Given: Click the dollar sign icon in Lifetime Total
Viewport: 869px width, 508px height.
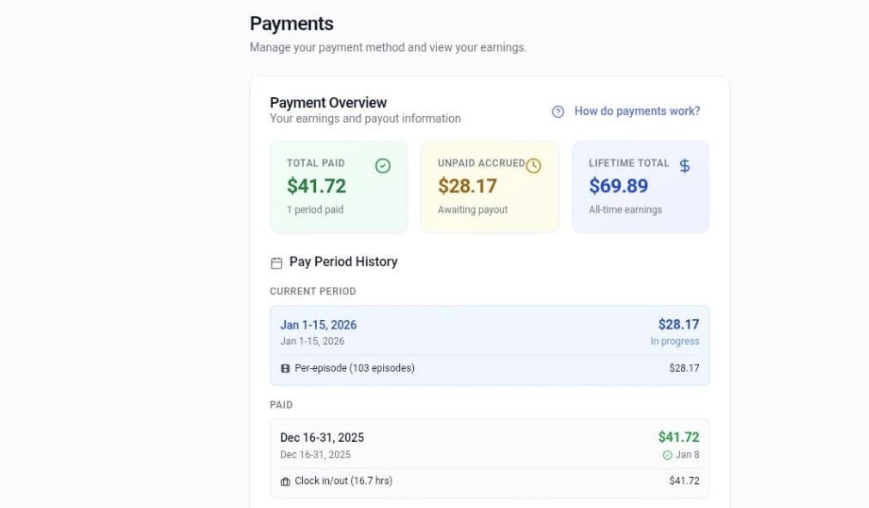Looking at the screenshot, I should pos(685,166).
